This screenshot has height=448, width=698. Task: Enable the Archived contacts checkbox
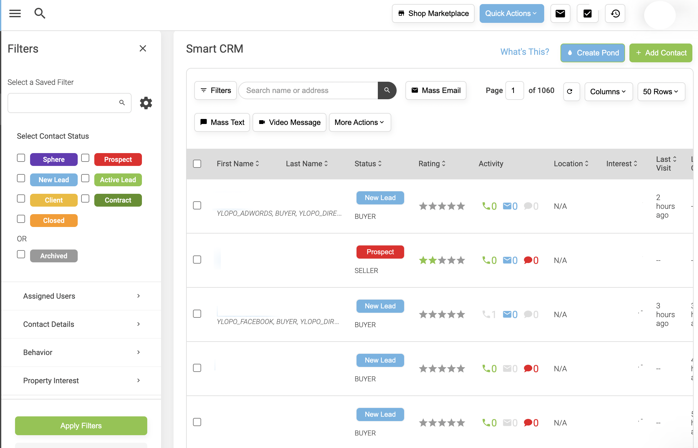pyautogui.click(x=21, y=255)
